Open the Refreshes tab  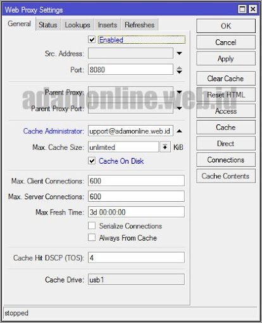[x=139, y=25]
